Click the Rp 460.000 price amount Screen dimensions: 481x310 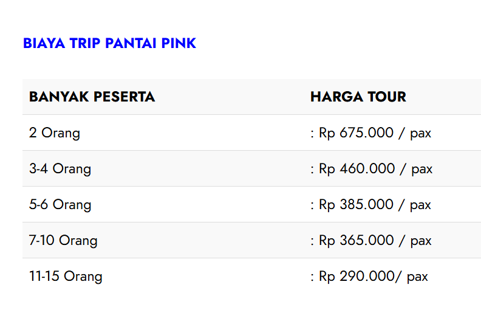[x=357, y=168]
